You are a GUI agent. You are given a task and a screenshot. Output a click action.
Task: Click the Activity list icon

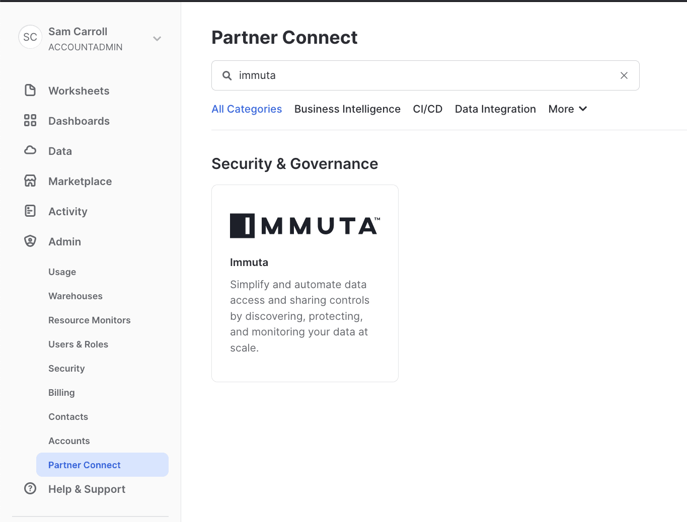point(30,211)
